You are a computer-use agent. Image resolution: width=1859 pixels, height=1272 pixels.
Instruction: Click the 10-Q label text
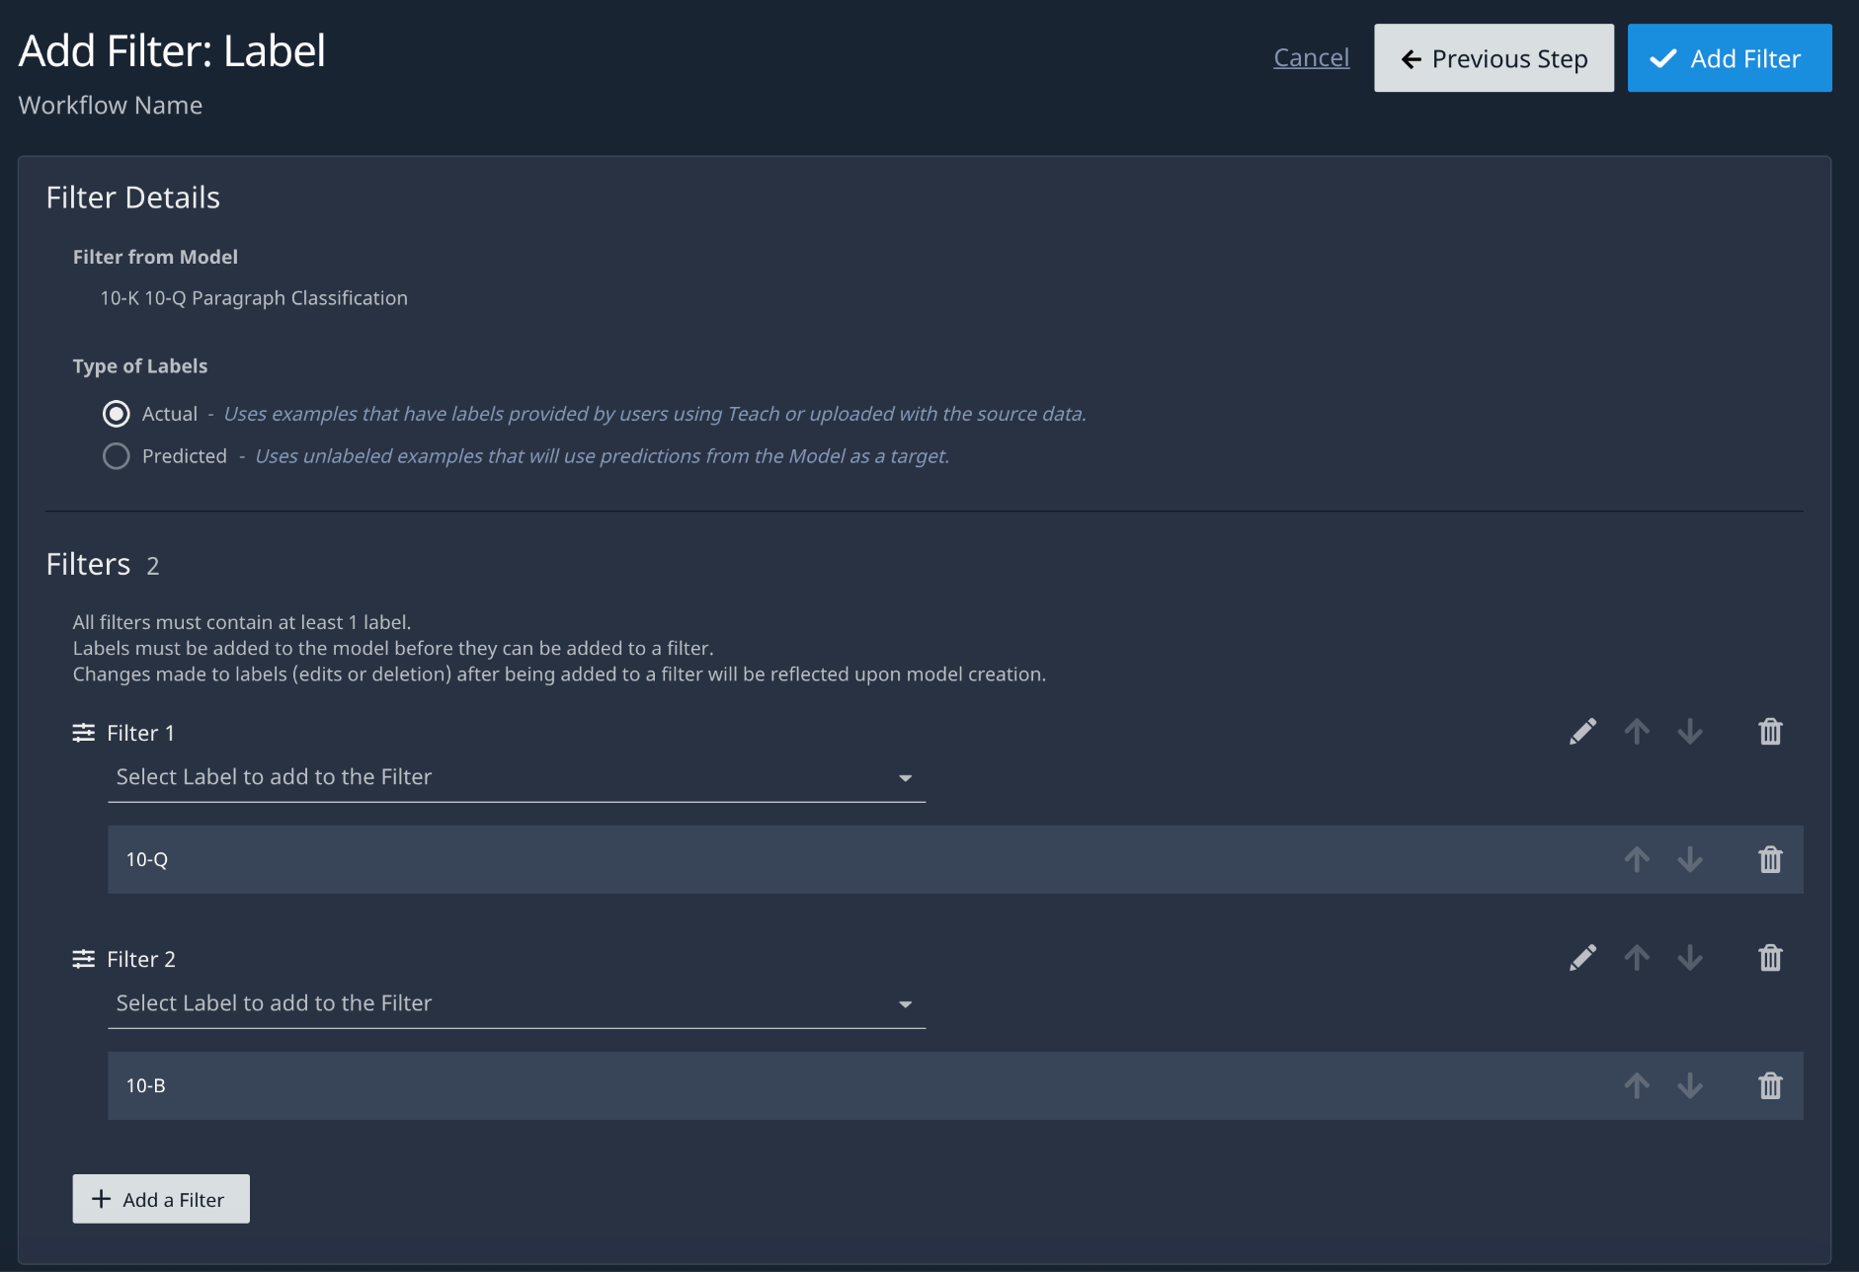pyautogui.click(x=147, y=859)
